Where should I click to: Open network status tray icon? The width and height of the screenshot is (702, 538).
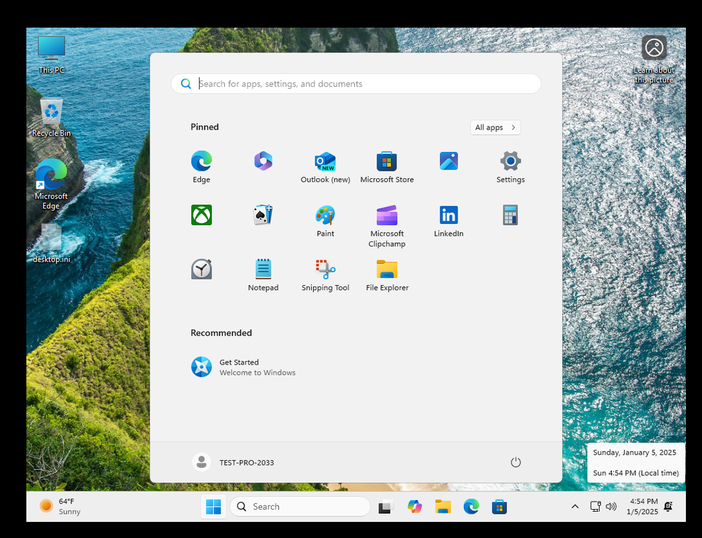pos(596,506)
